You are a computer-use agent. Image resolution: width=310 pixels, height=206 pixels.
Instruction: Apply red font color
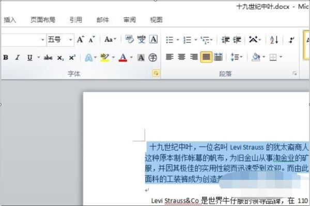(123, 58)
